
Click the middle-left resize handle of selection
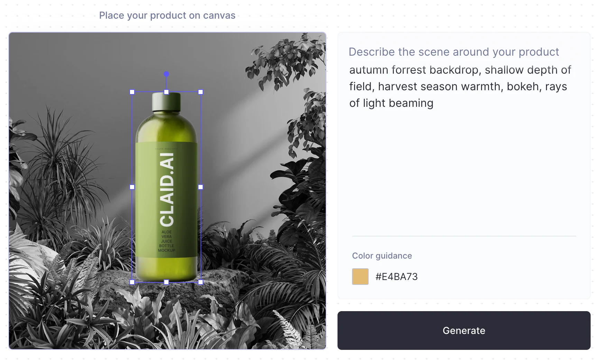pyautogui.click(x=132, y=187)
